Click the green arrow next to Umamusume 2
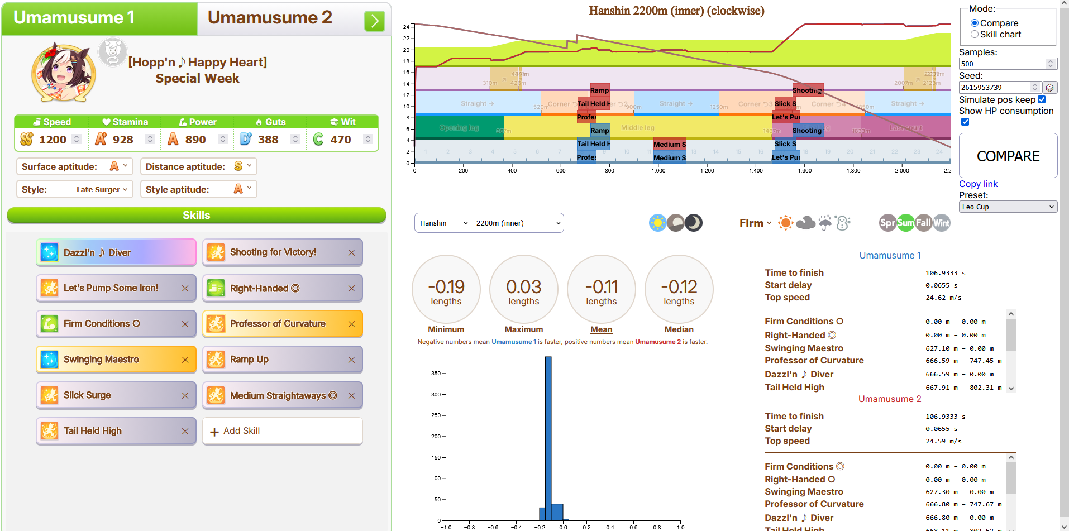 [x=374, y=21]
